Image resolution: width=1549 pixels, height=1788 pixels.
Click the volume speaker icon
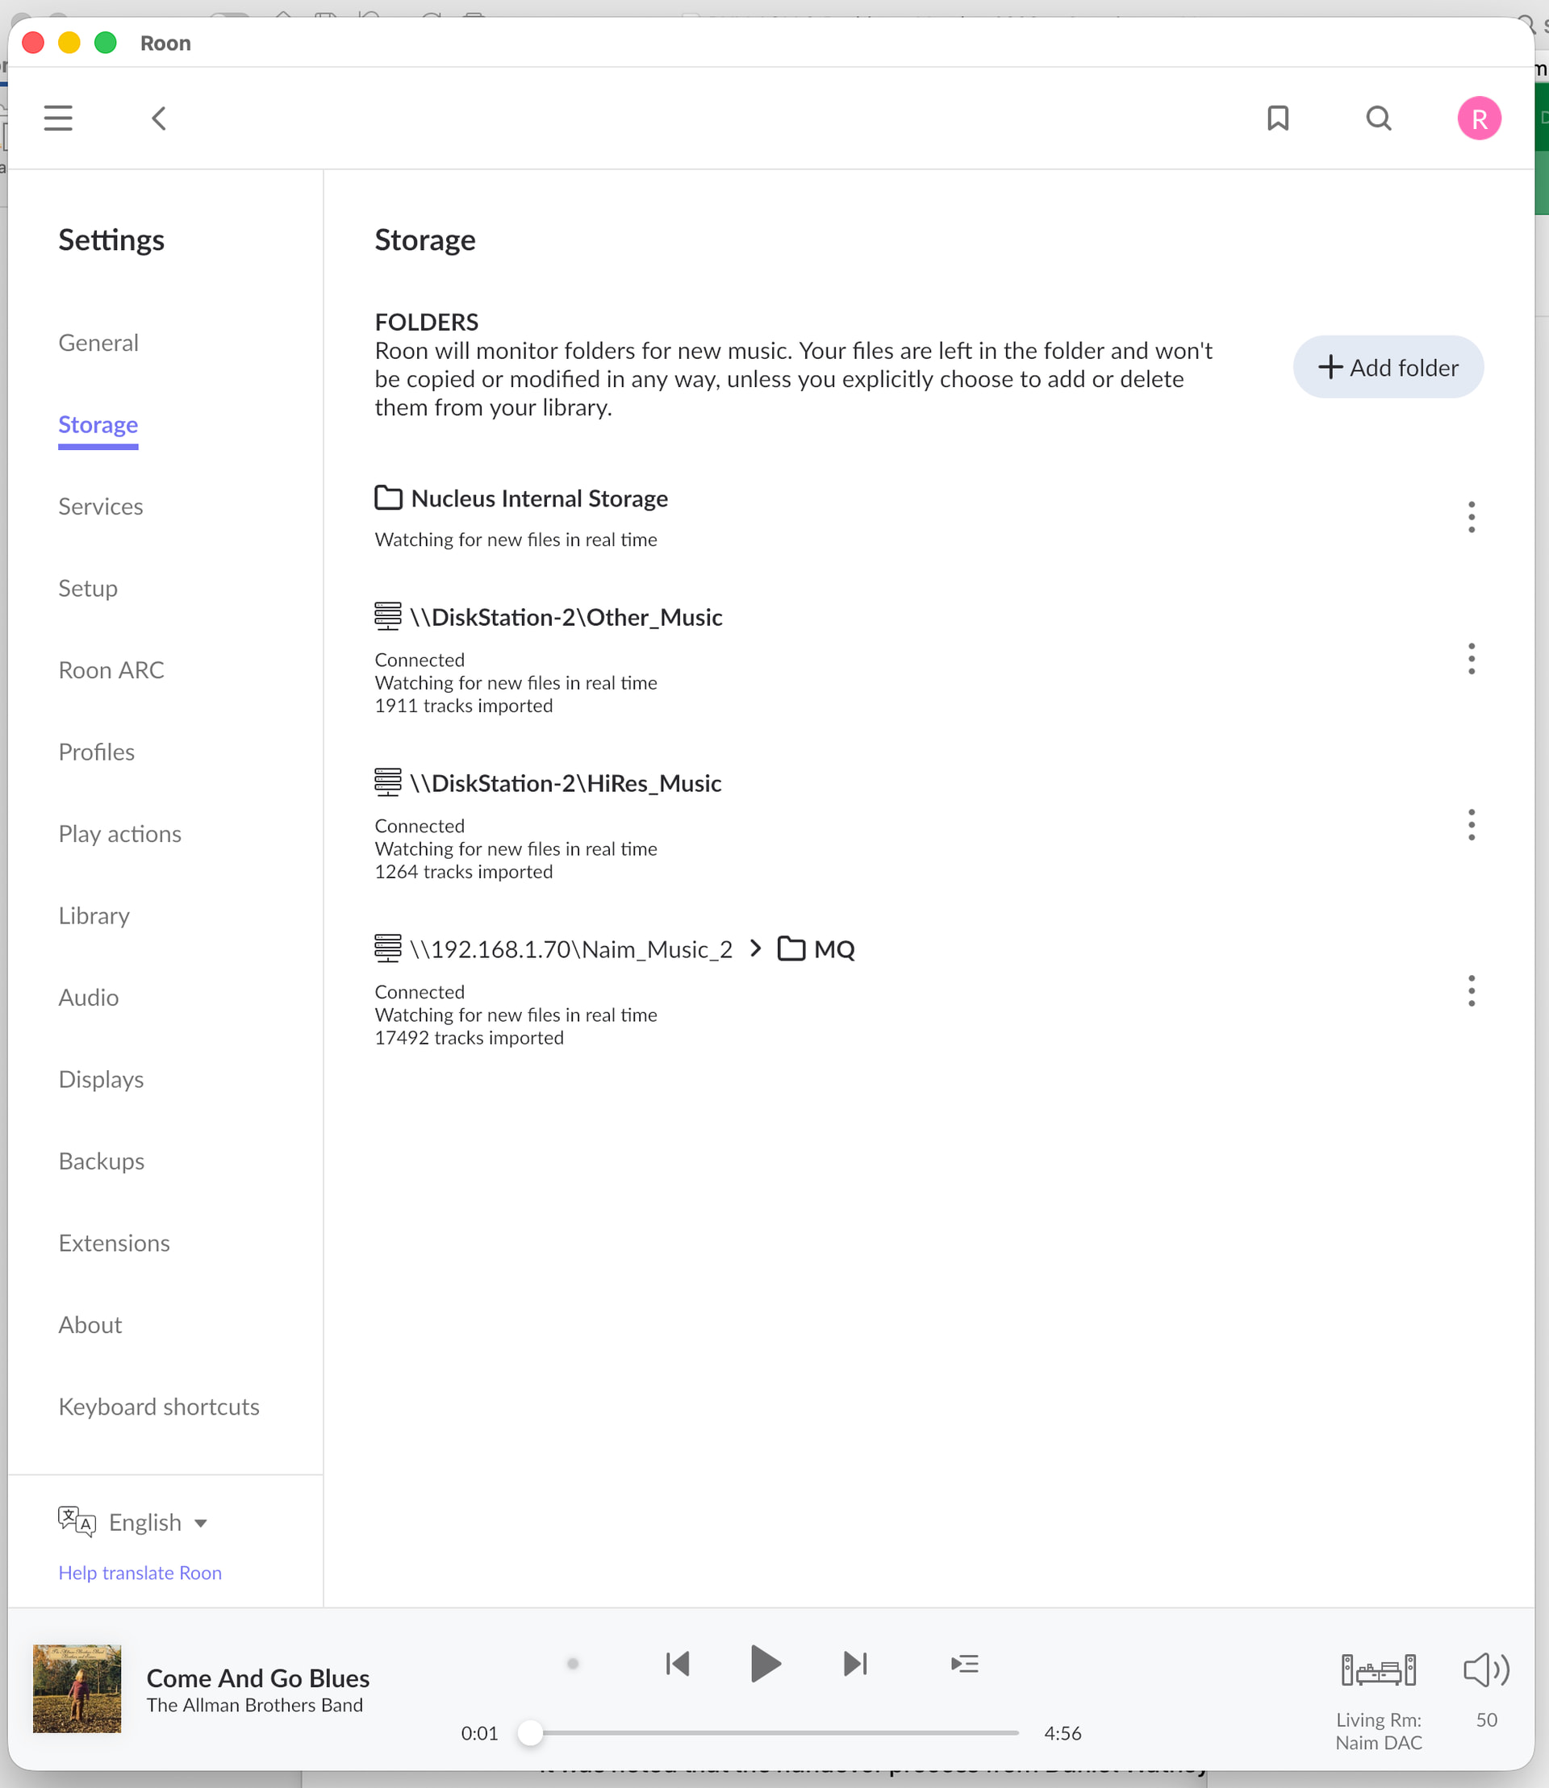pos(1485,1670)
